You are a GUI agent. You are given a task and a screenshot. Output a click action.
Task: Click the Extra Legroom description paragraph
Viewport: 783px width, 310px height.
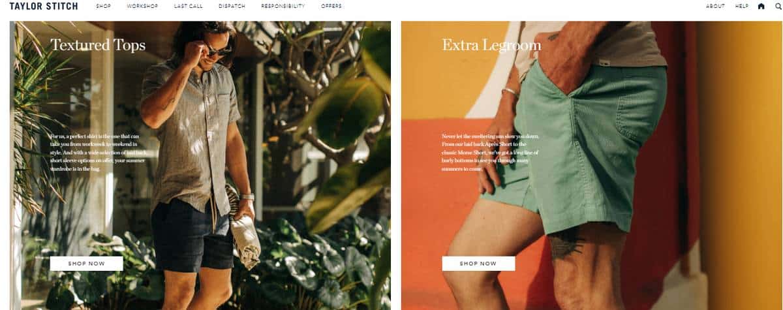click(491, 152)
